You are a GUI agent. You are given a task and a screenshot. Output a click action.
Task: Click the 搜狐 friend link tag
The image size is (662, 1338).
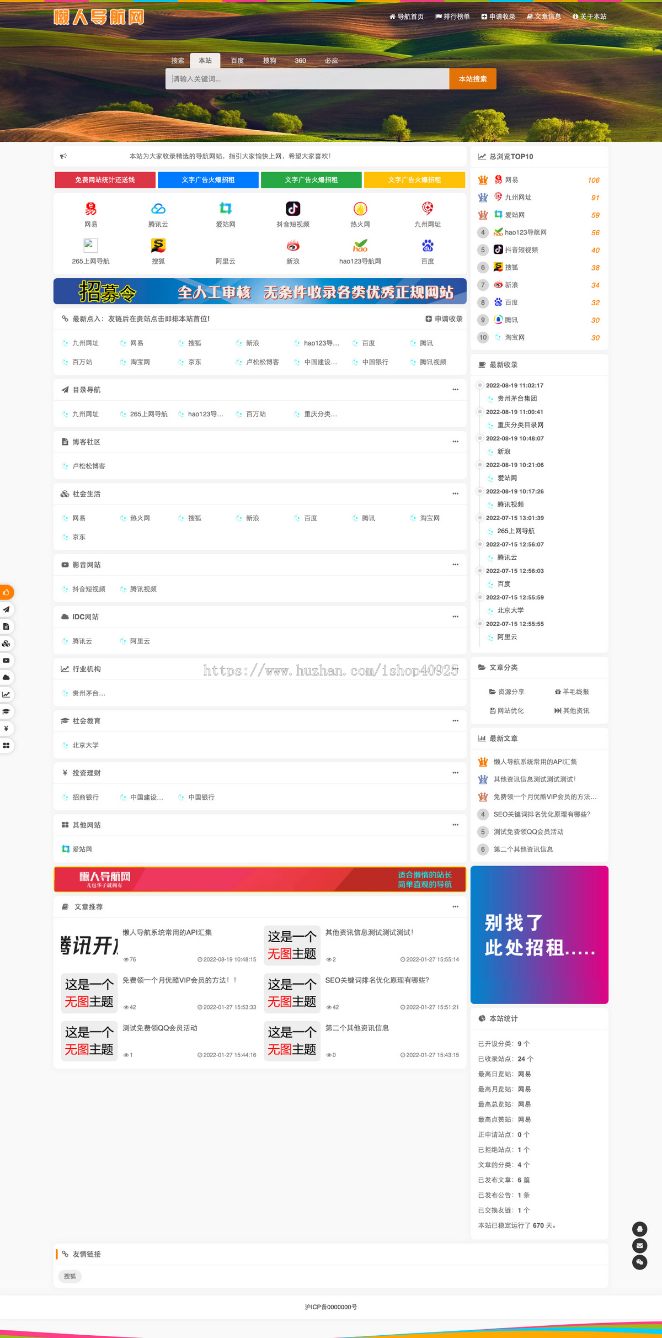click(x=70, y=1276)
